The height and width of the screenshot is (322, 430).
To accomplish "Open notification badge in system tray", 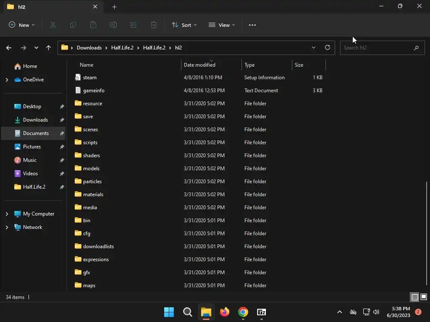I will [x=418, y=312].
